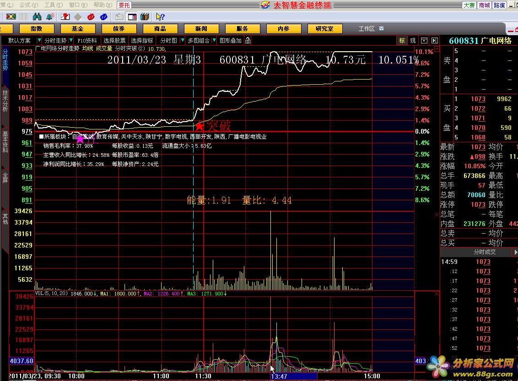Screen dimensions: 518x381
Task: Click F10资料 in the chart toolbar
Action: [x=87, y=40]
